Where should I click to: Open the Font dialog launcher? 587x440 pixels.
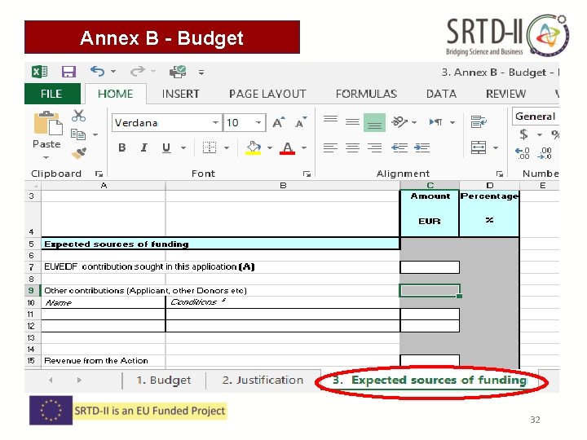pyautogui.click(x=307, y=174)
